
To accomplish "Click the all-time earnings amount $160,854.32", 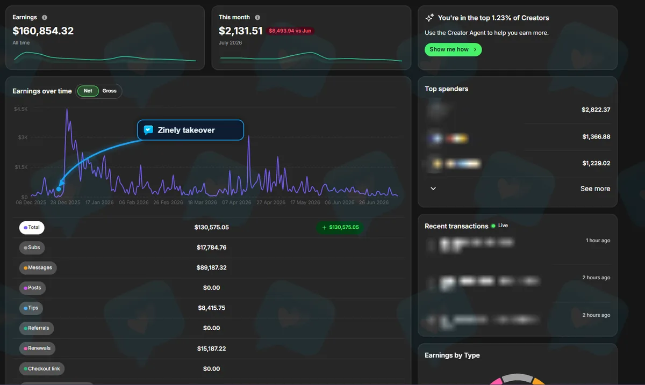I will (43, 31).
